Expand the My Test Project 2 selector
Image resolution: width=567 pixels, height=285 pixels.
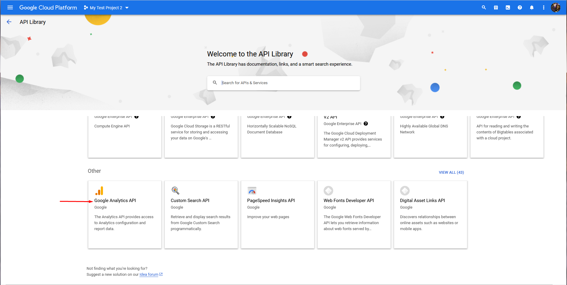pyautogui.click(x=106, y=8)
